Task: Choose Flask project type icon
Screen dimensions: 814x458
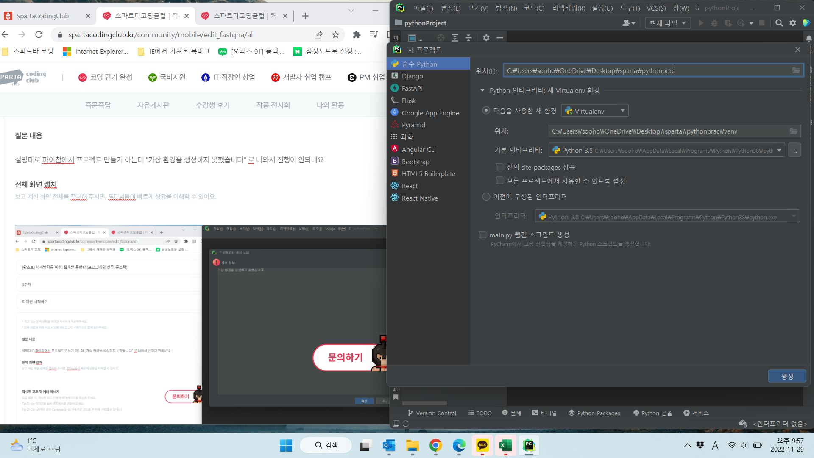Action: (395, 101)
